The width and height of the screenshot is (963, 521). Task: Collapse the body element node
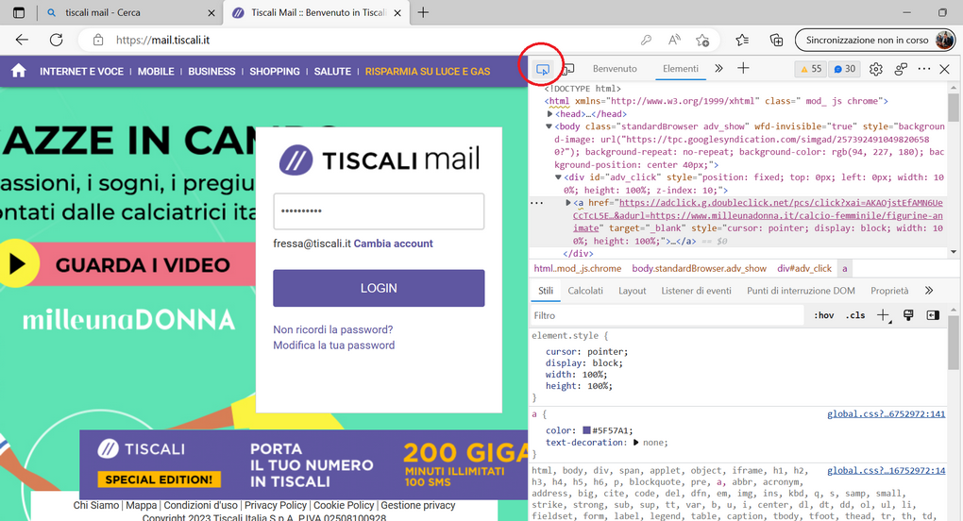(x=549, y=126)
